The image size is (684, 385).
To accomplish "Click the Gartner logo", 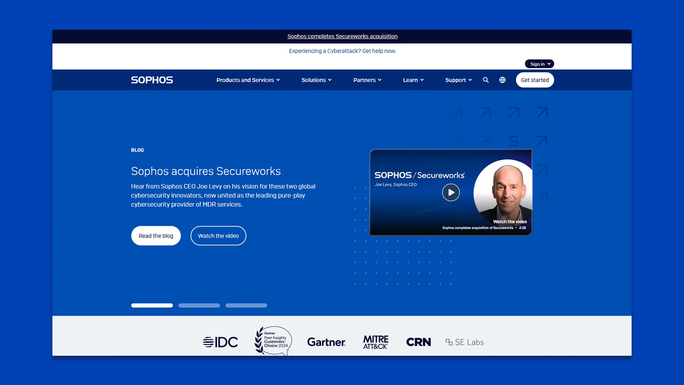I will [326, 342].
